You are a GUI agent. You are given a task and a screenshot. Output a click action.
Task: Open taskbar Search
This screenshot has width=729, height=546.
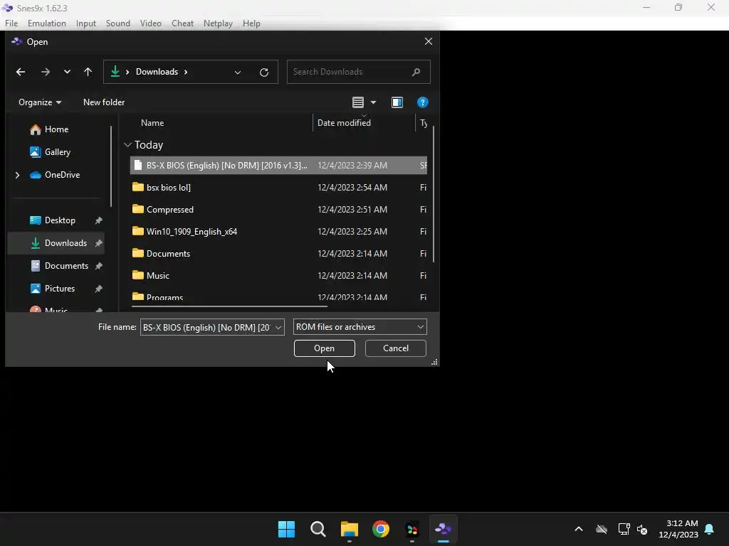click(x=318, y=529)
